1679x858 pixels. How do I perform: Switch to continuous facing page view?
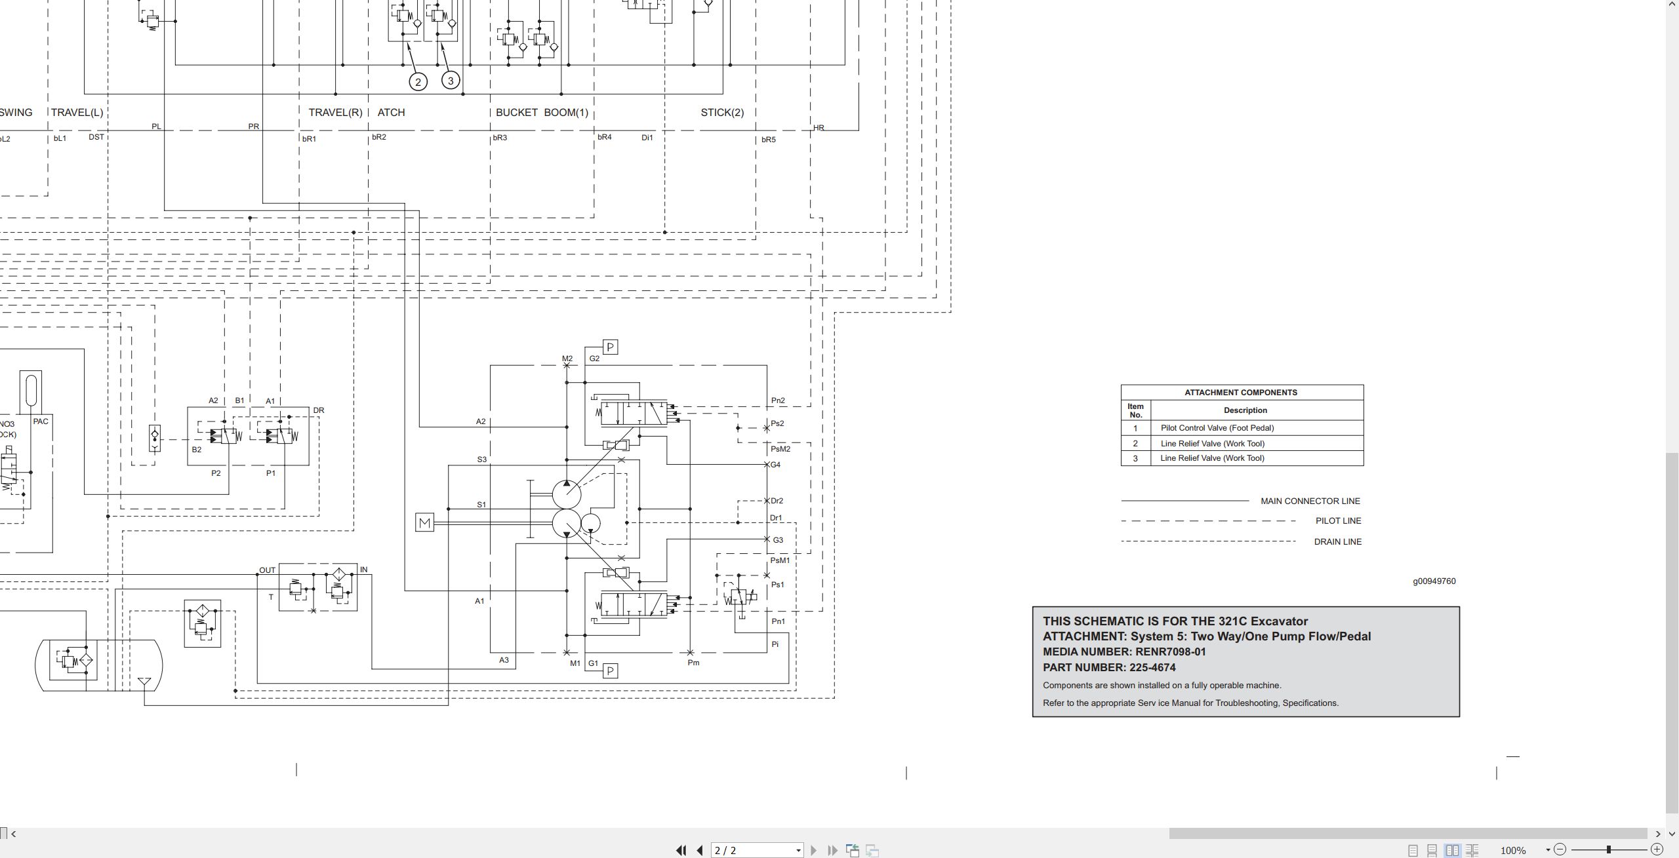1472,850
